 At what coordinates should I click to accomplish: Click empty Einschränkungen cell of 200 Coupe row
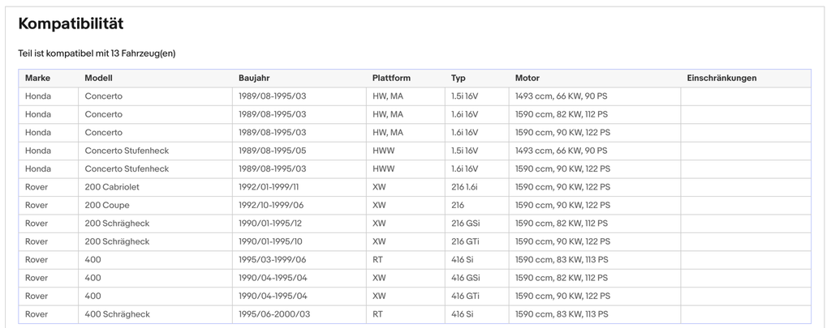click(746, 205)
